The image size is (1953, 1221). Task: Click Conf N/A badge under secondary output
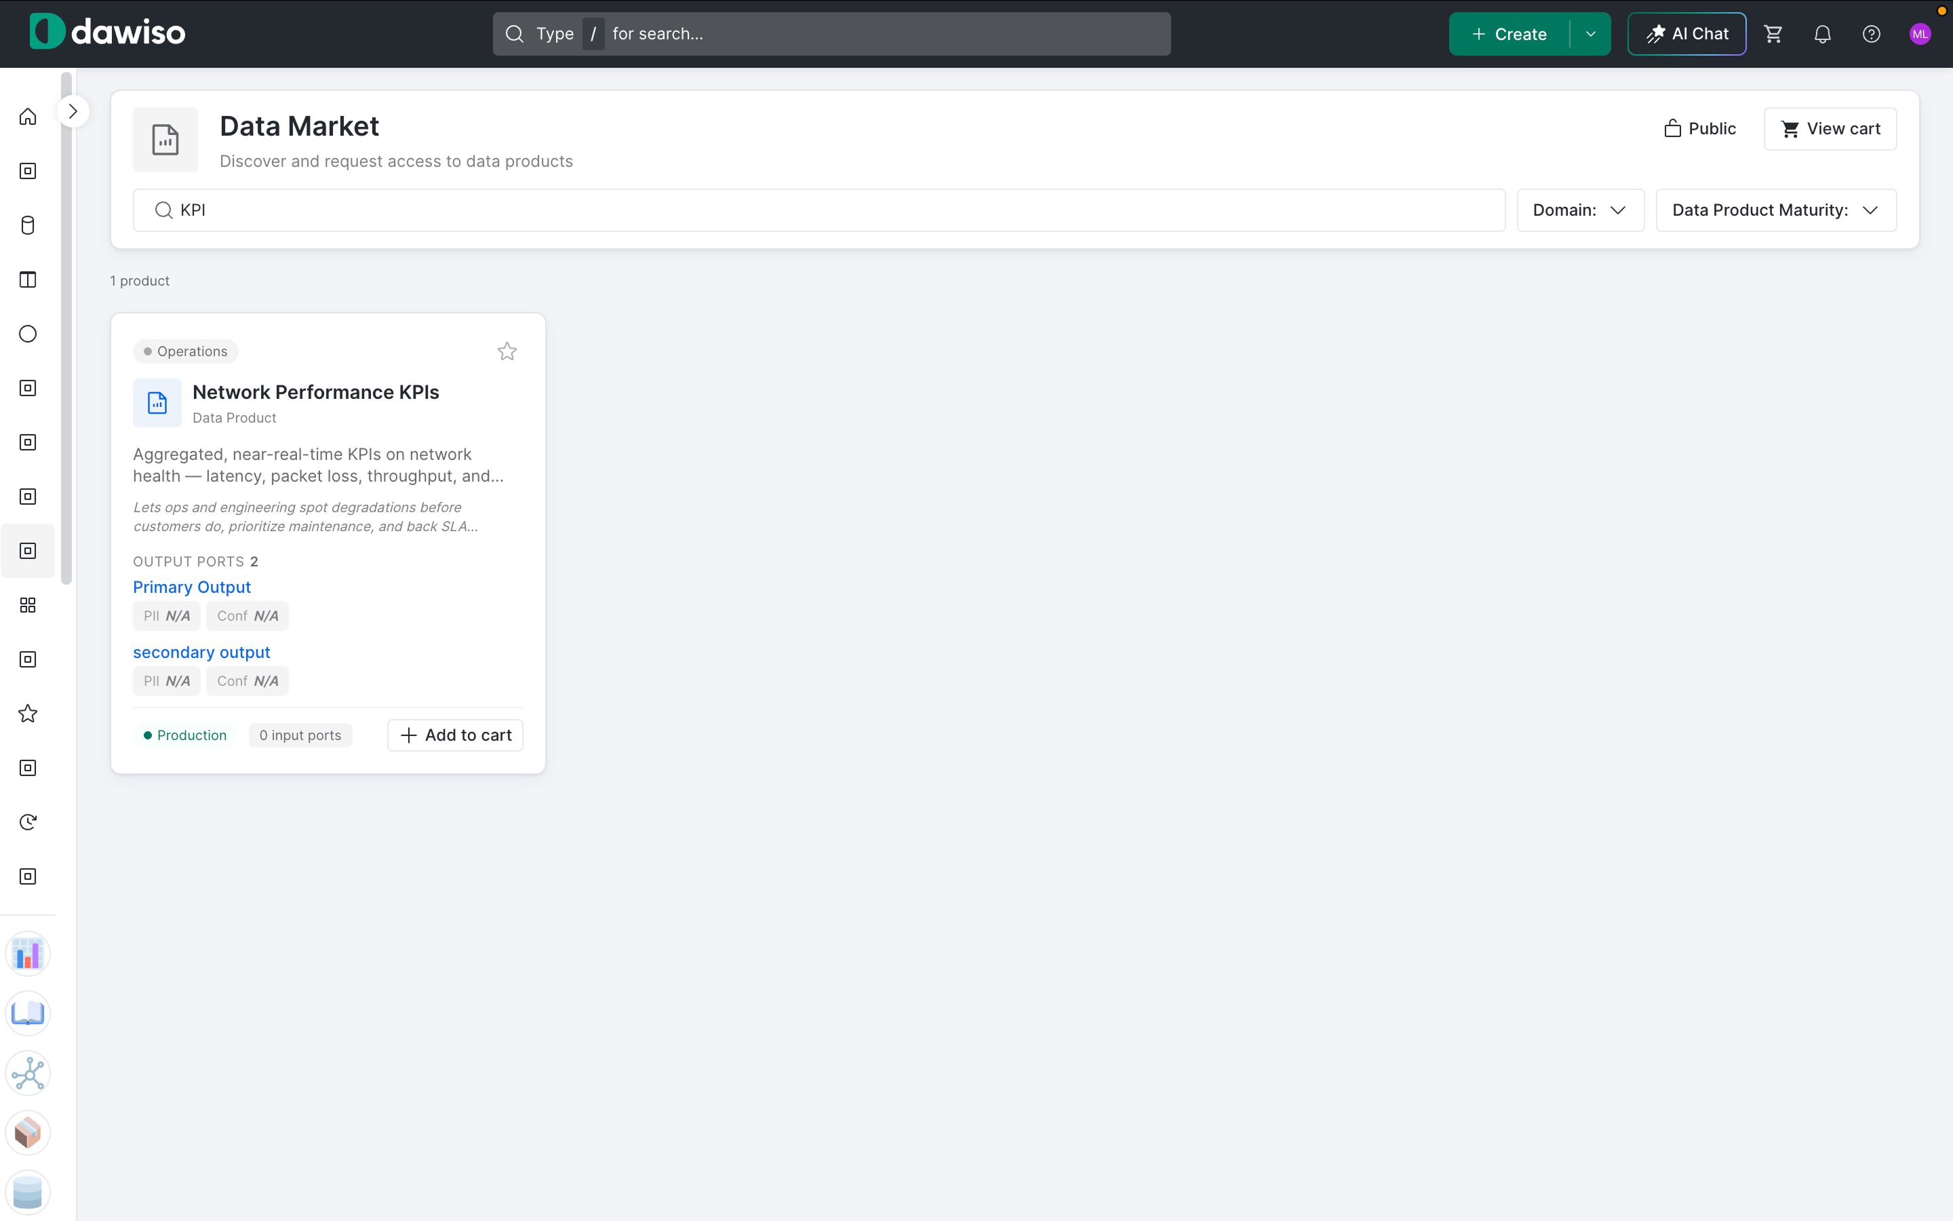point(247,681)
